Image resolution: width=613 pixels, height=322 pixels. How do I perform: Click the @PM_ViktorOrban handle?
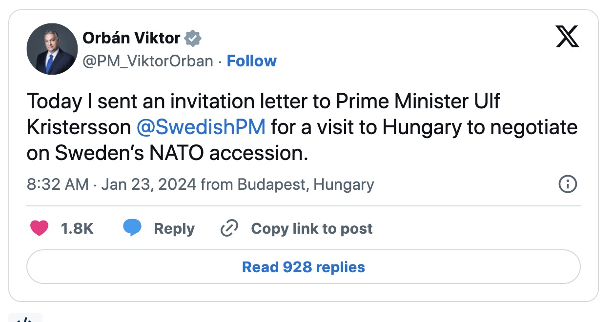click(x=148, y=61)
